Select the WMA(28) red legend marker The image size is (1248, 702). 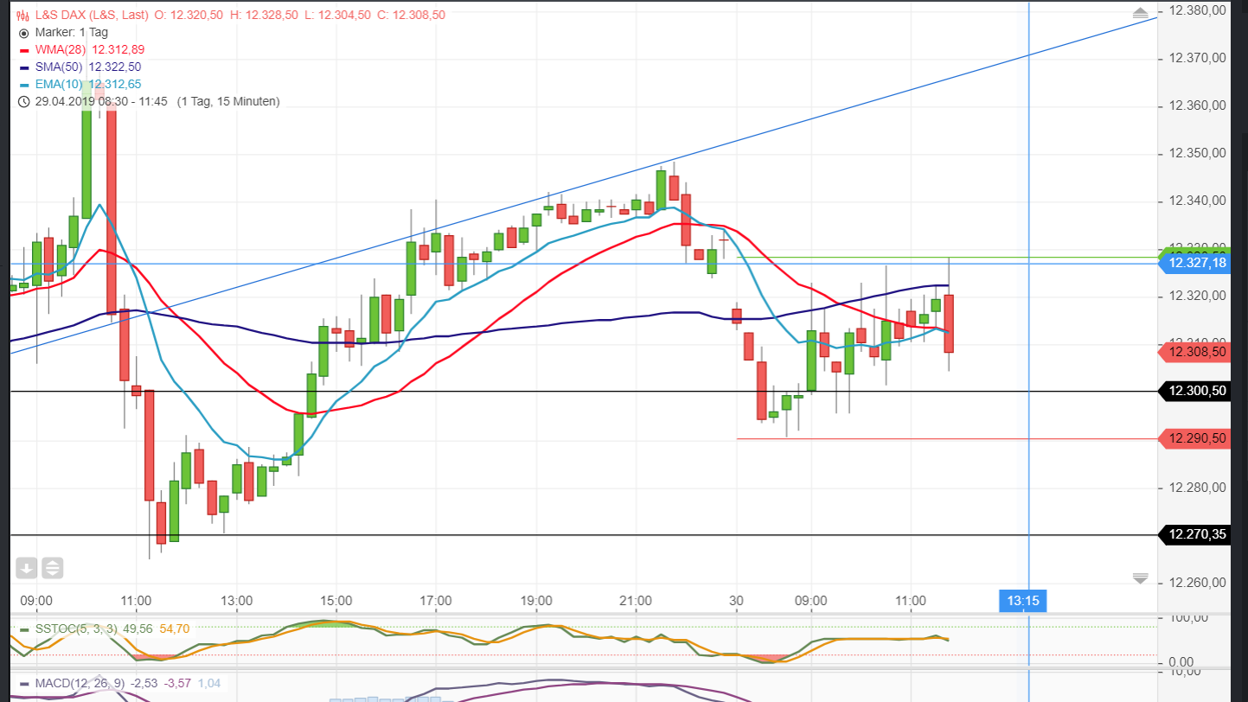click(x=23, y=49)
